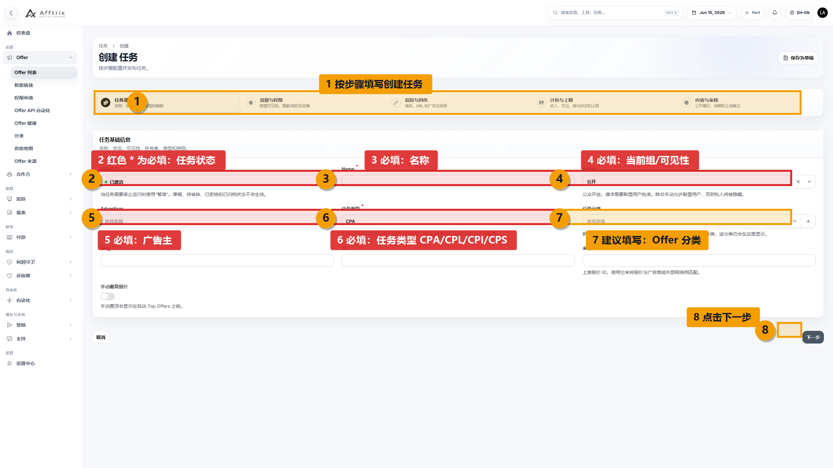Image resolution: width=833 pixels, height=468 pixels.
Task: Clear the 公开 selection with X icon
Action: [x=798, y=182]
